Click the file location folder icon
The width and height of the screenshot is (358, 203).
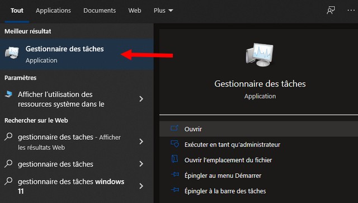click(175, 159)
